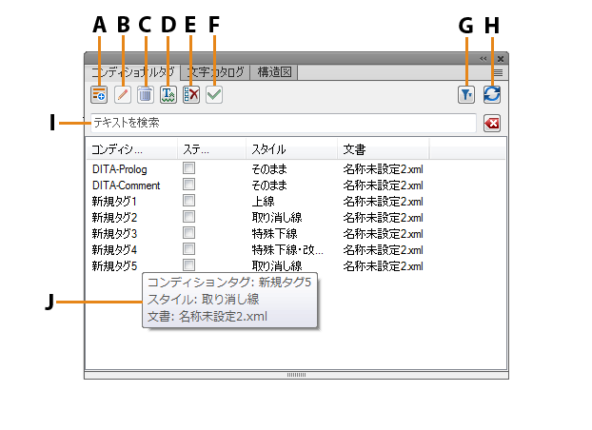Screen dimensions: 592x430
Task: Sort by the 文書 column header
Action: coord(352,149)
